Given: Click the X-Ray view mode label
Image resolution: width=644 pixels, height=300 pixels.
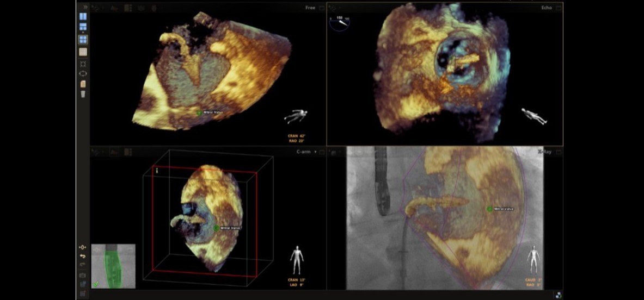Looking at the screenshot, I should (544, 152).
